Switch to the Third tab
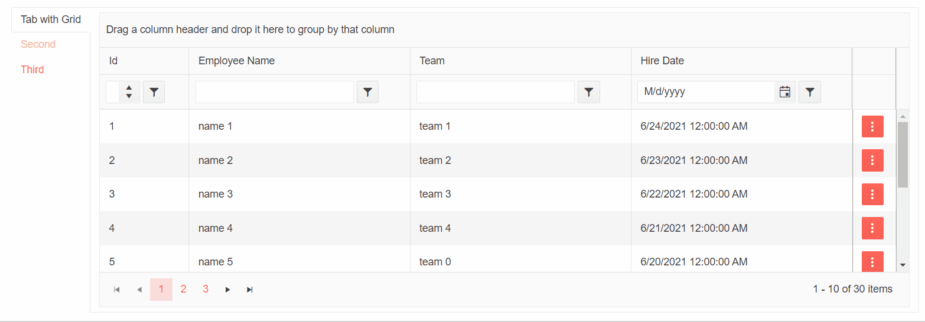The width and height of the screenshot is (925, 322). (32, 70)
